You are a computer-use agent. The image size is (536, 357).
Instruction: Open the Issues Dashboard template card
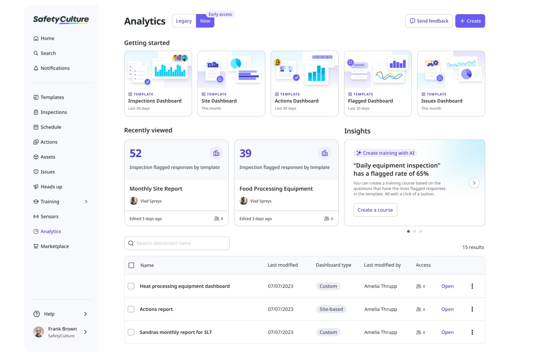click(451, 84)
